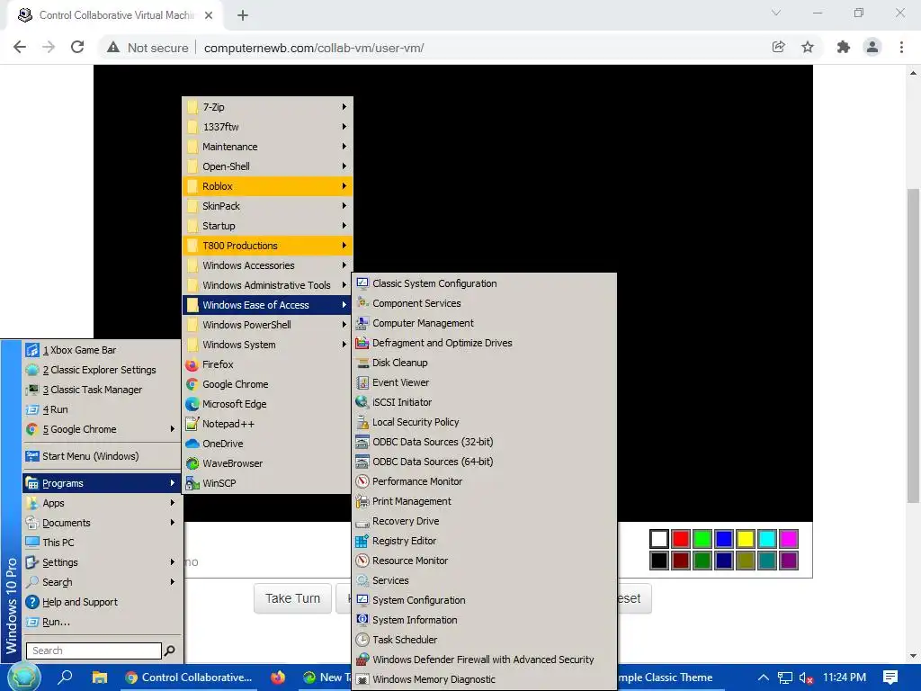Click the Start orb button
The height and width of the screenshot is (691, 921).
point(24,678)
